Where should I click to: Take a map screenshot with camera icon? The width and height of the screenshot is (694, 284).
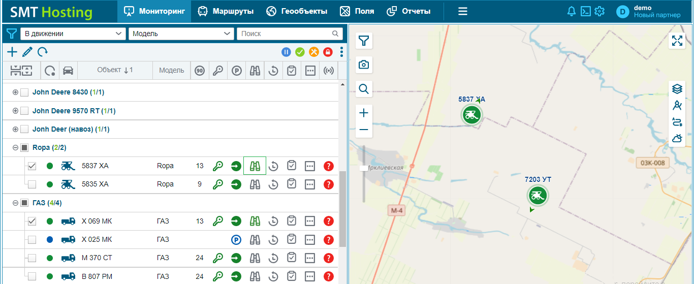point(364,65)
